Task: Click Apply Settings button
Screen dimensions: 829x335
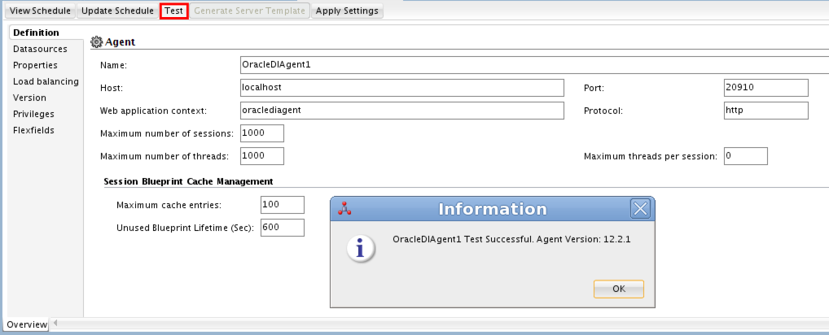Action: (x=347, y=11)
